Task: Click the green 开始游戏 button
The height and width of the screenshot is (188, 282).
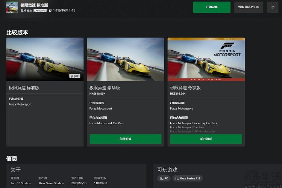Action: click(212, 7)
